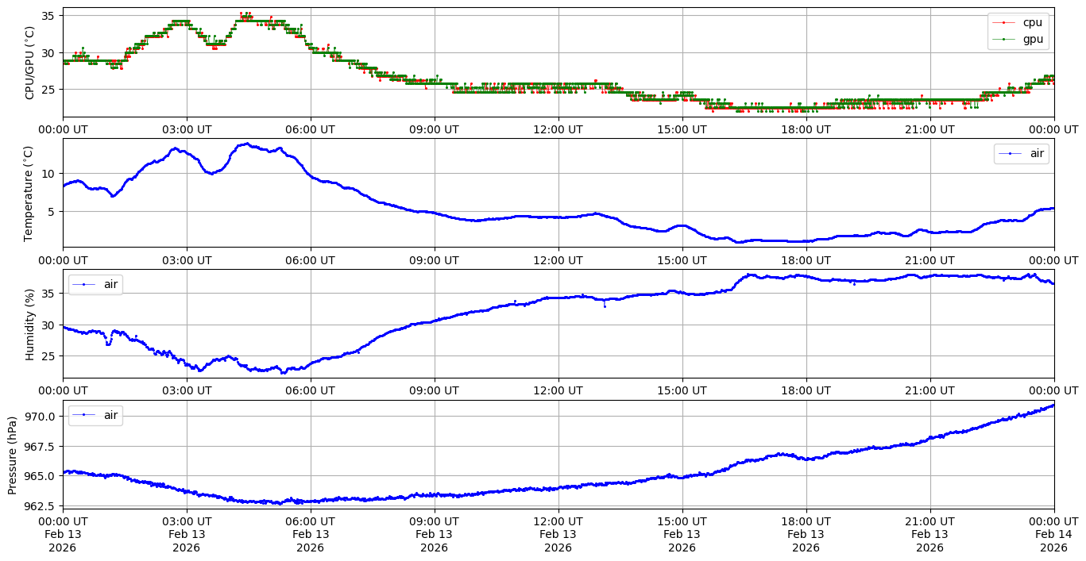1086x561 pixels.
Task: Click the 06:00 UT tick under the CPU/GPU plot
Action: 310,129
